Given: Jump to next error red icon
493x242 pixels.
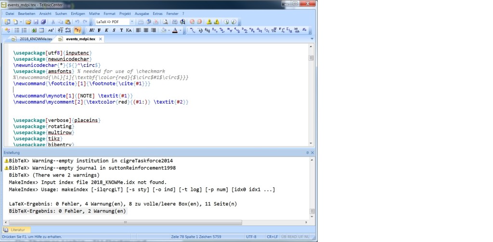Looking at the screenshot, I should (x=192, y=22).
